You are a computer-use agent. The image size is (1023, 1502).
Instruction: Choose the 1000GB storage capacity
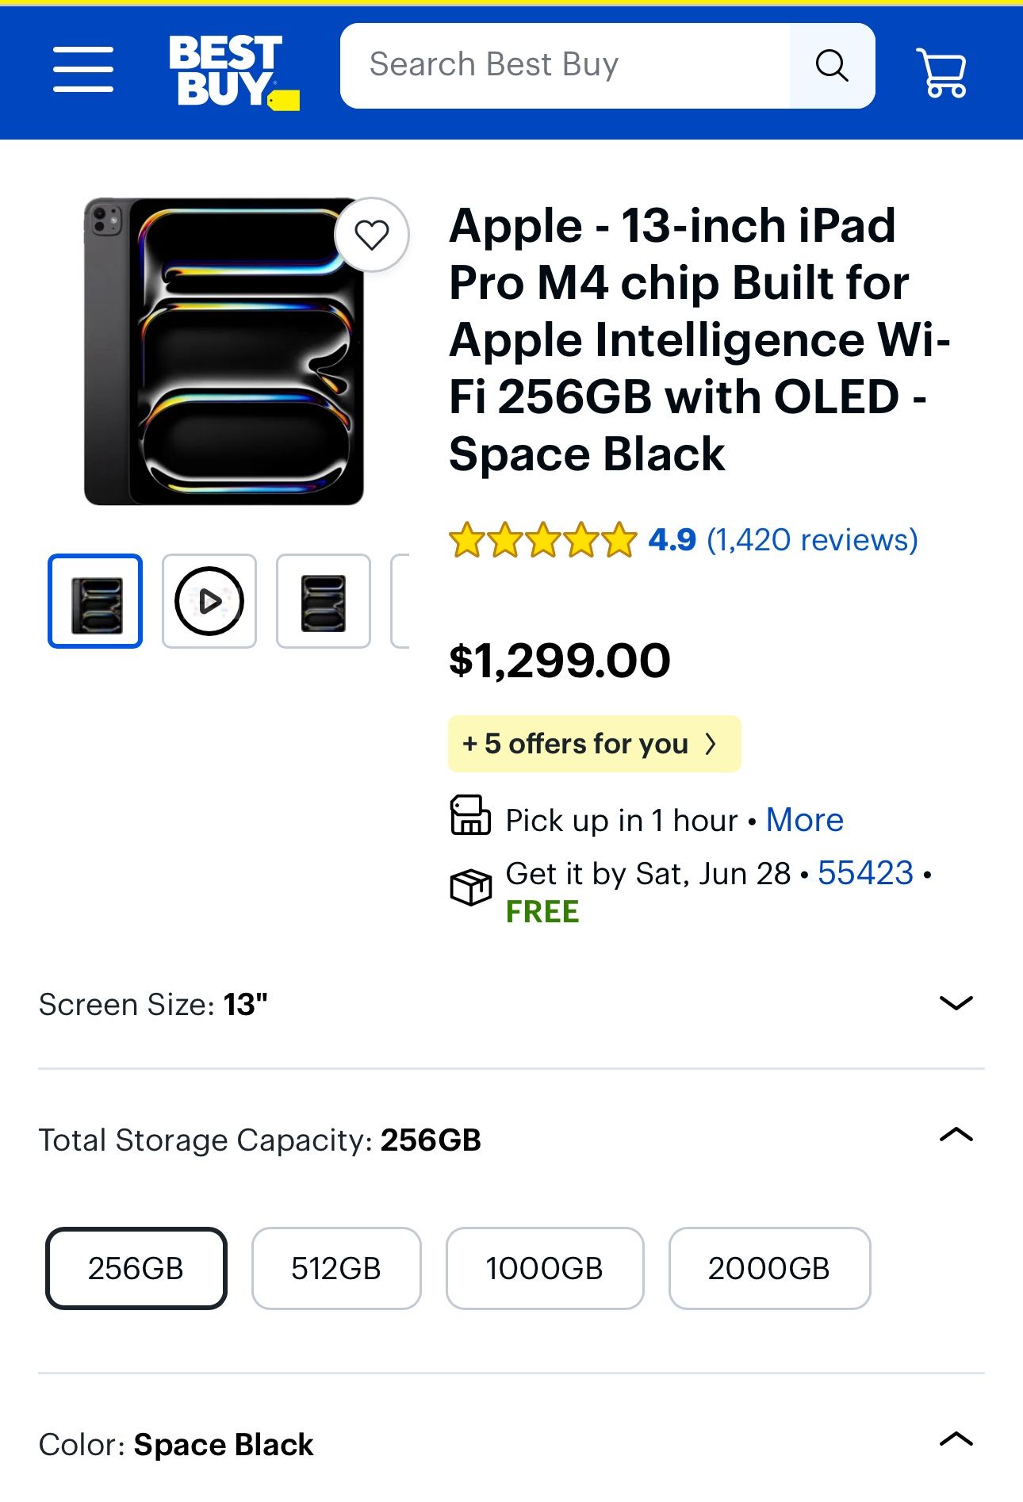(545, 1268)
